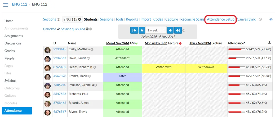Viewport: 275px width, 117px height.
Task: Click comment icon next to Franks, Tracie
Action: [90, 76]
